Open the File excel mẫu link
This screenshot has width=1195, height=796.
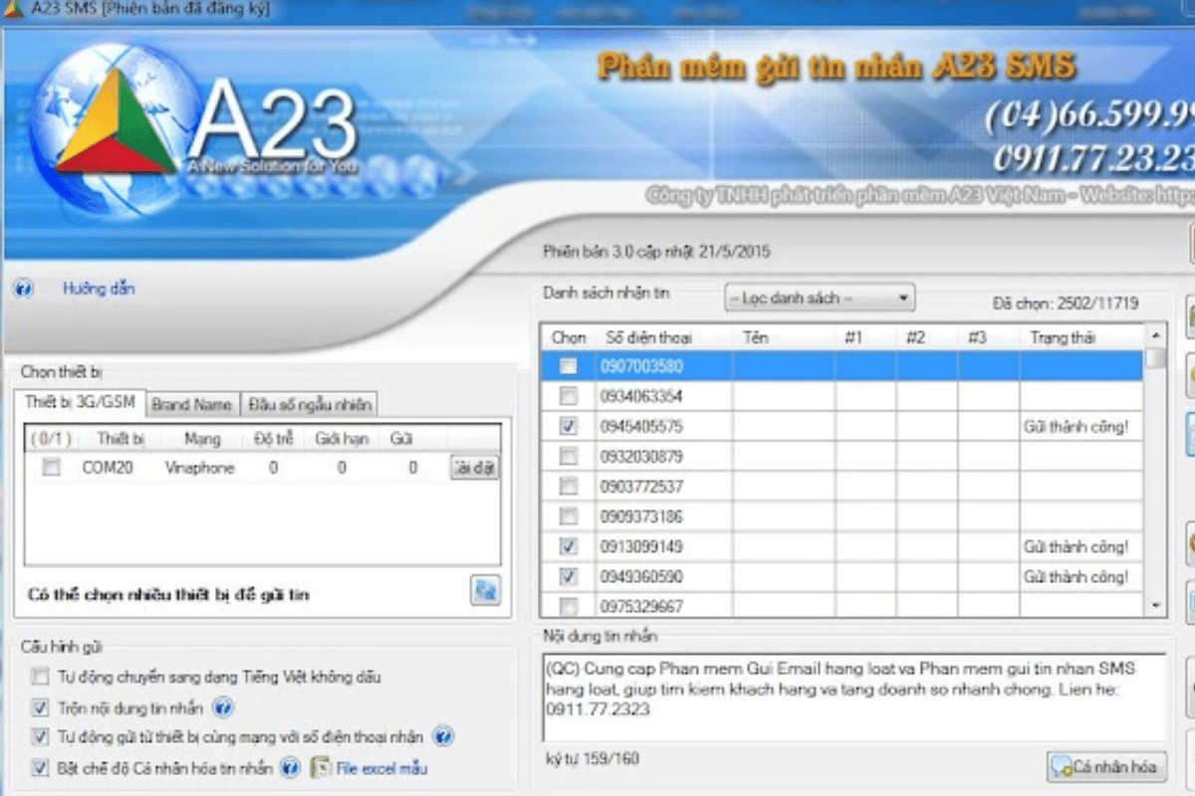click(x=381, y=767)
